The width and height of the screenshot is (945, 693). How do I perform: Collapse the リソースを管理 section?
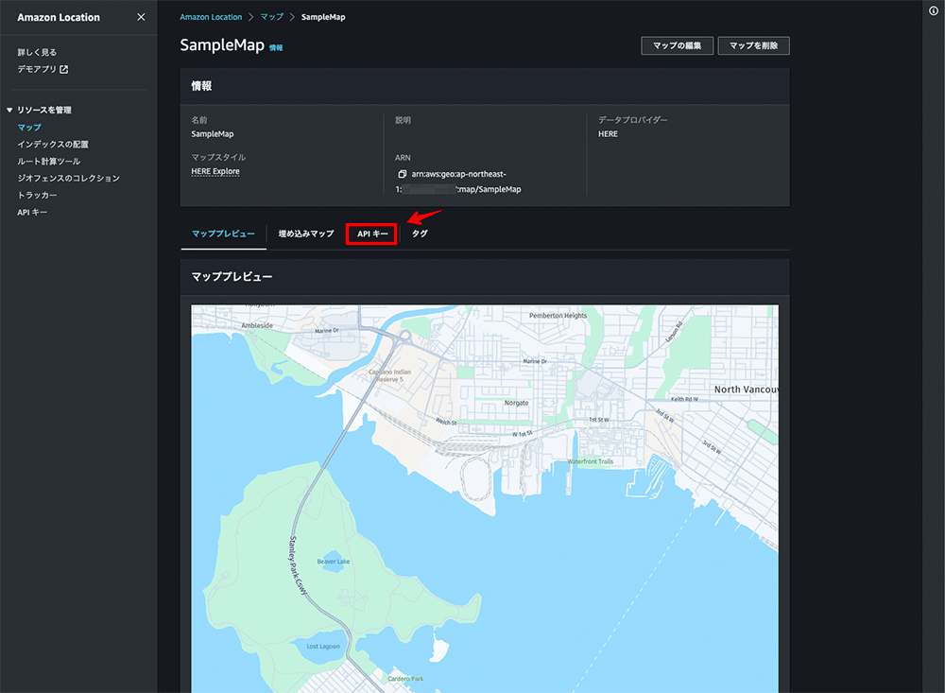click(x=10, y=110)
